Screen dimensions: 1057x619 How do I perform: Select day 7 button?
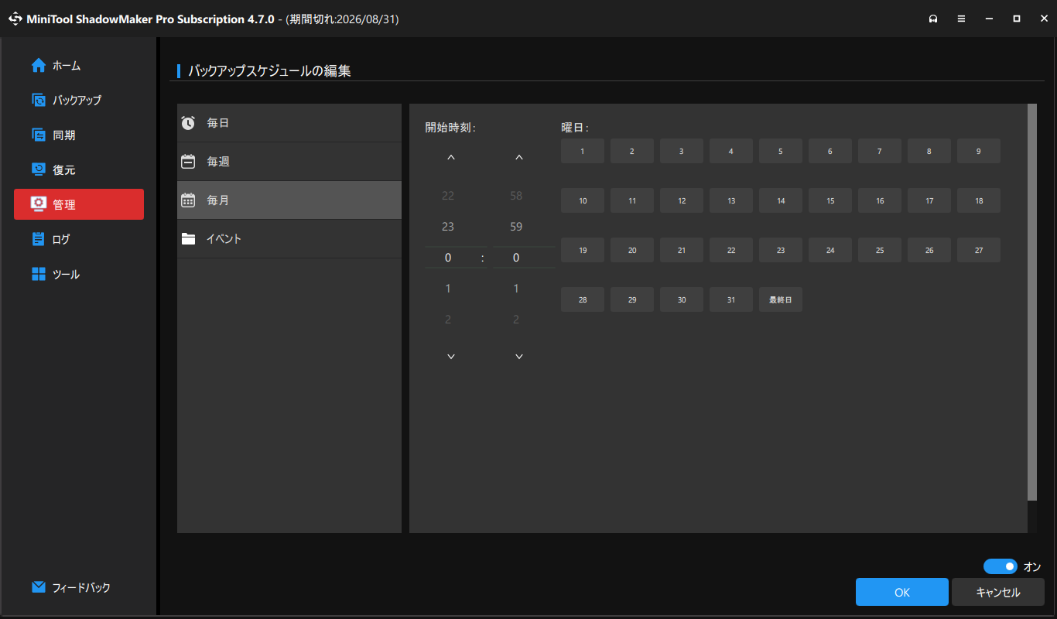[x=880, y=151]
